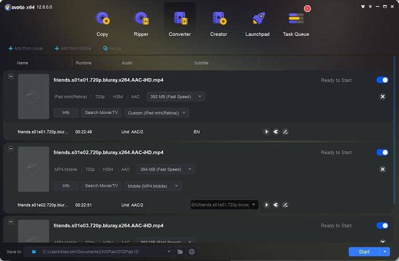Screen dimensions: 399x261
Task: Collapse the friends.s01e01 task row
Action: 11,76
